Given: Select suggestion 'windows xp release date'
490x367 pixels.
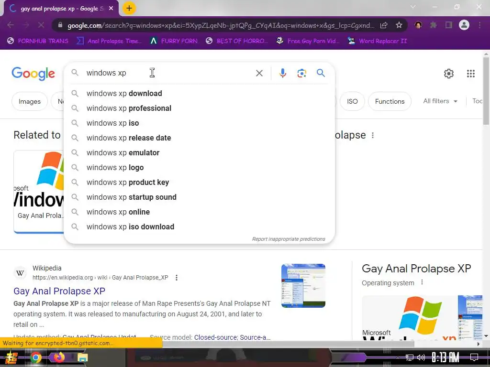Looking at the screenshot, I should click(200, 138).
